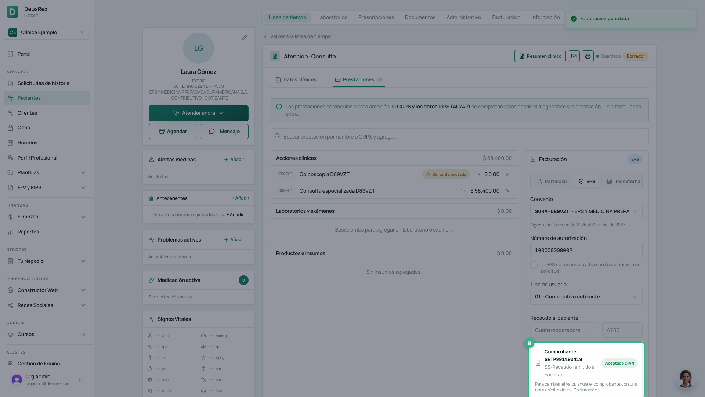Switch to Datos clínicos tab
This screenshot has width=705, height=397.
coord(296,80)
